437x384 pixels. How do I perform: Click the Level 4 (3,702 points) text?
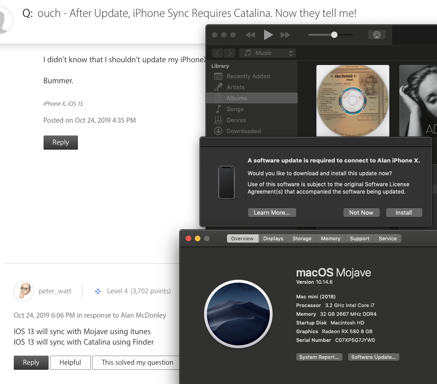[x=139, y=291]
